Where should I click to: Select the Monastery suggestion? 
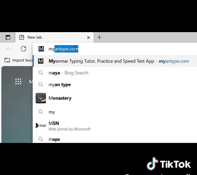point(115,98)
